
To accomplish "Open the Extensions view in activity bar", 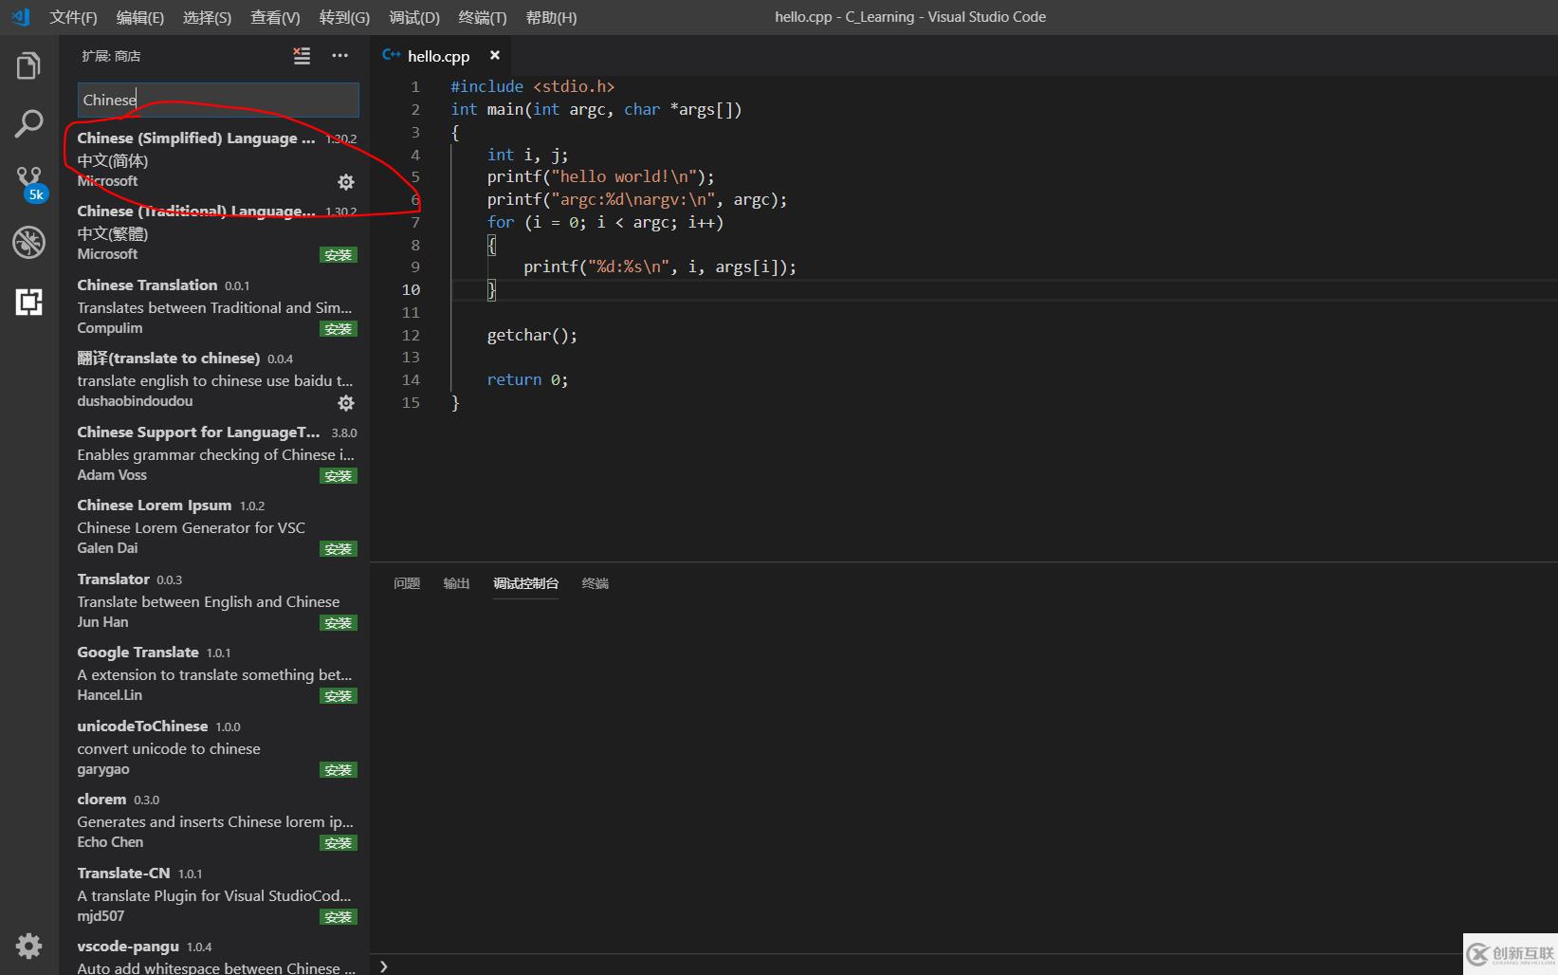I will [x=28, y=302].
